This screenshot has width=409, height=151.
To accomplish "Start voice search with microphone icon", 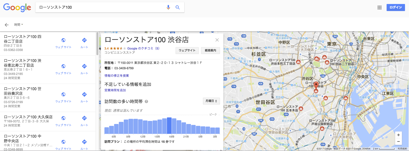I will 168,7.
